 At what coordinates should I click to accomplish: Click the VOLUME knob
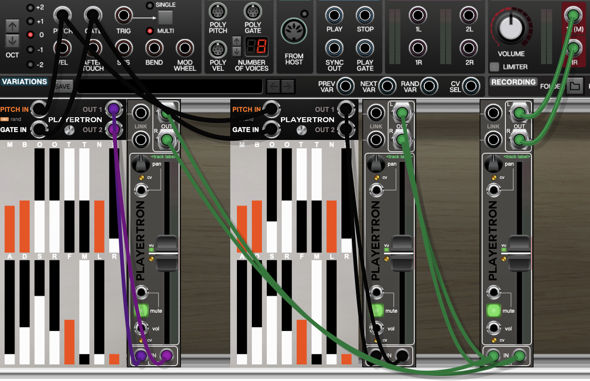(511, 28)
